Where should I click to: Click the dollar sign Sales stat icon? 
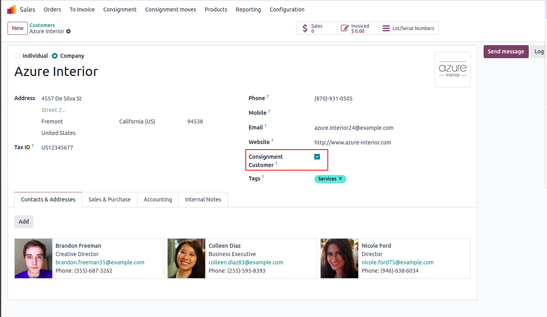tap(305, 28)
